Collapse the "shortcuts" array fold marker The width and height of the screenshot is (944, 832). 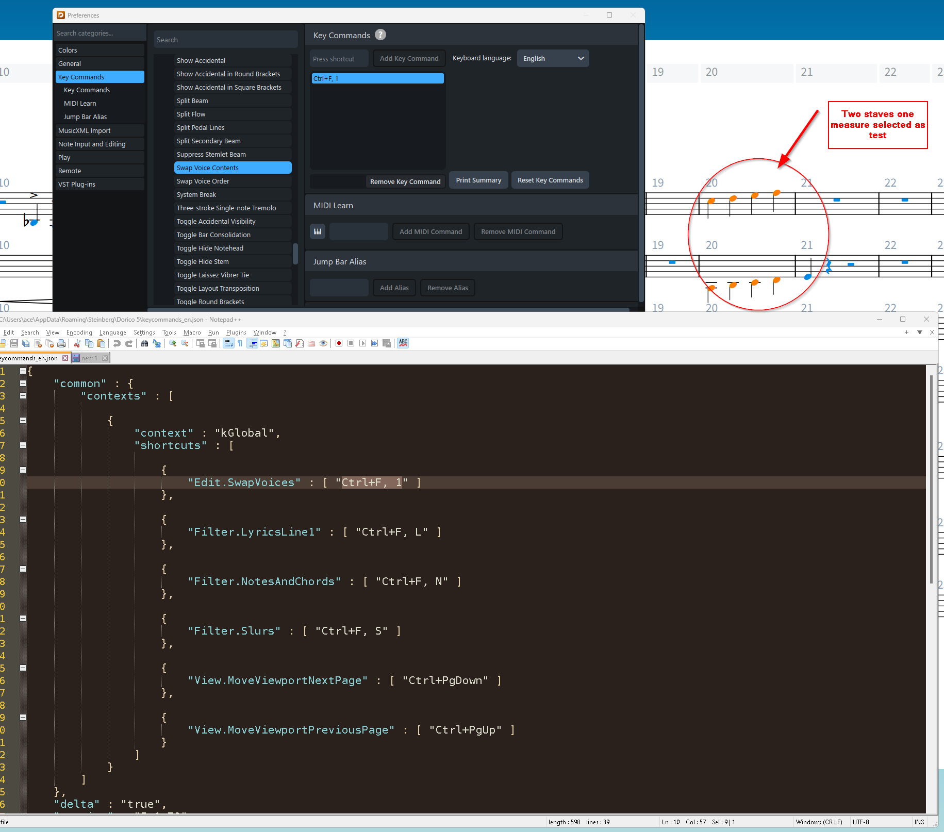click(23, 445)
